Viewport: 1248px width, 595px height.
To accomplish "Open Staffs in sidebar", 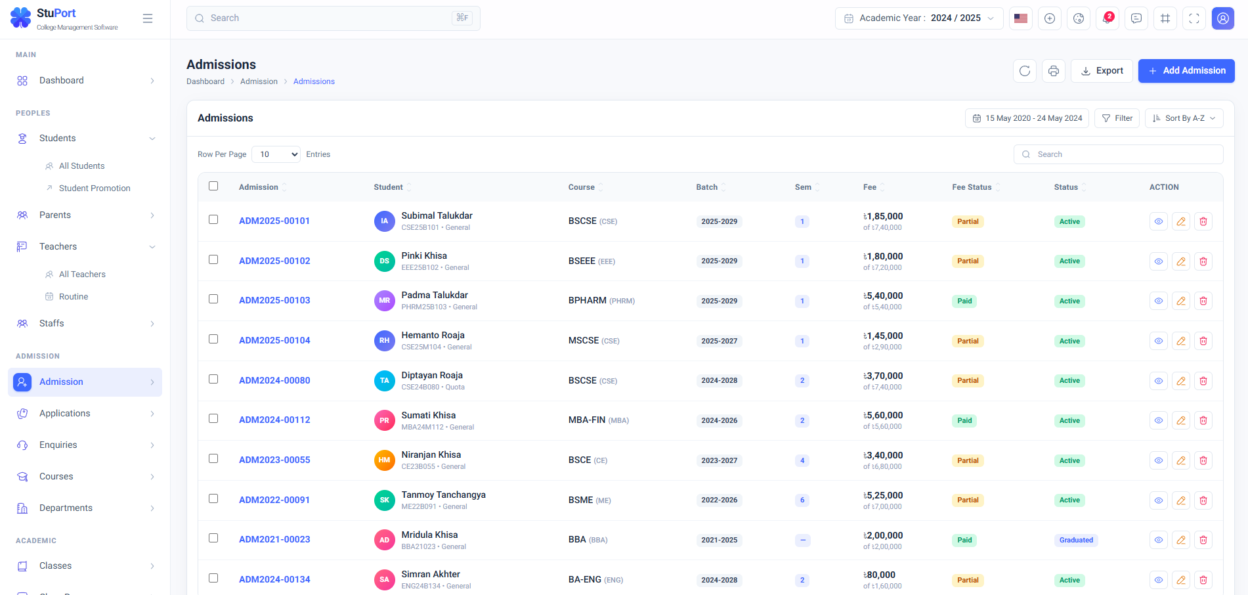I will [x=85, y=324].
